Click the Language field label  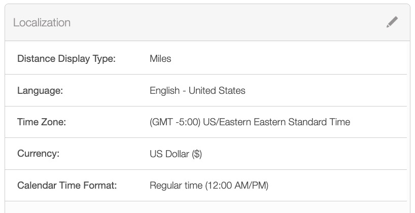point(40,91)
